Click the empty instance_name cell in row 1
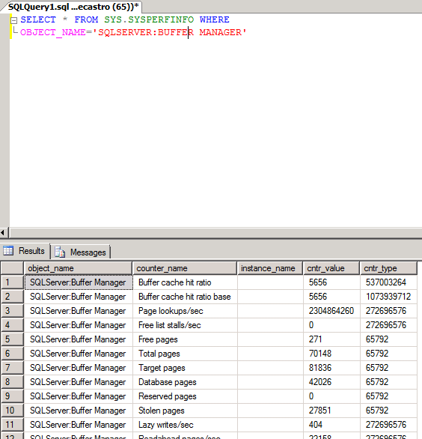 pos(270,282)
